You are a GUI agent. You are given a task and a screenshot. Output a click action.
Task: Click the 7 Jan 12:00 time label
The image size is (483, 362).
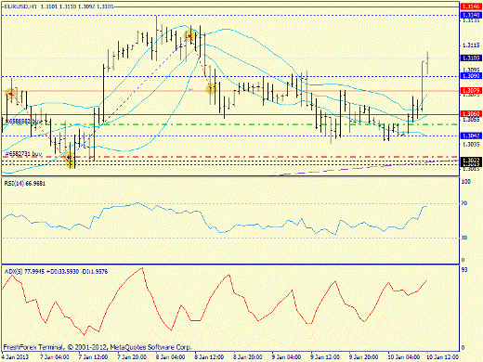[x=93, y=357]
